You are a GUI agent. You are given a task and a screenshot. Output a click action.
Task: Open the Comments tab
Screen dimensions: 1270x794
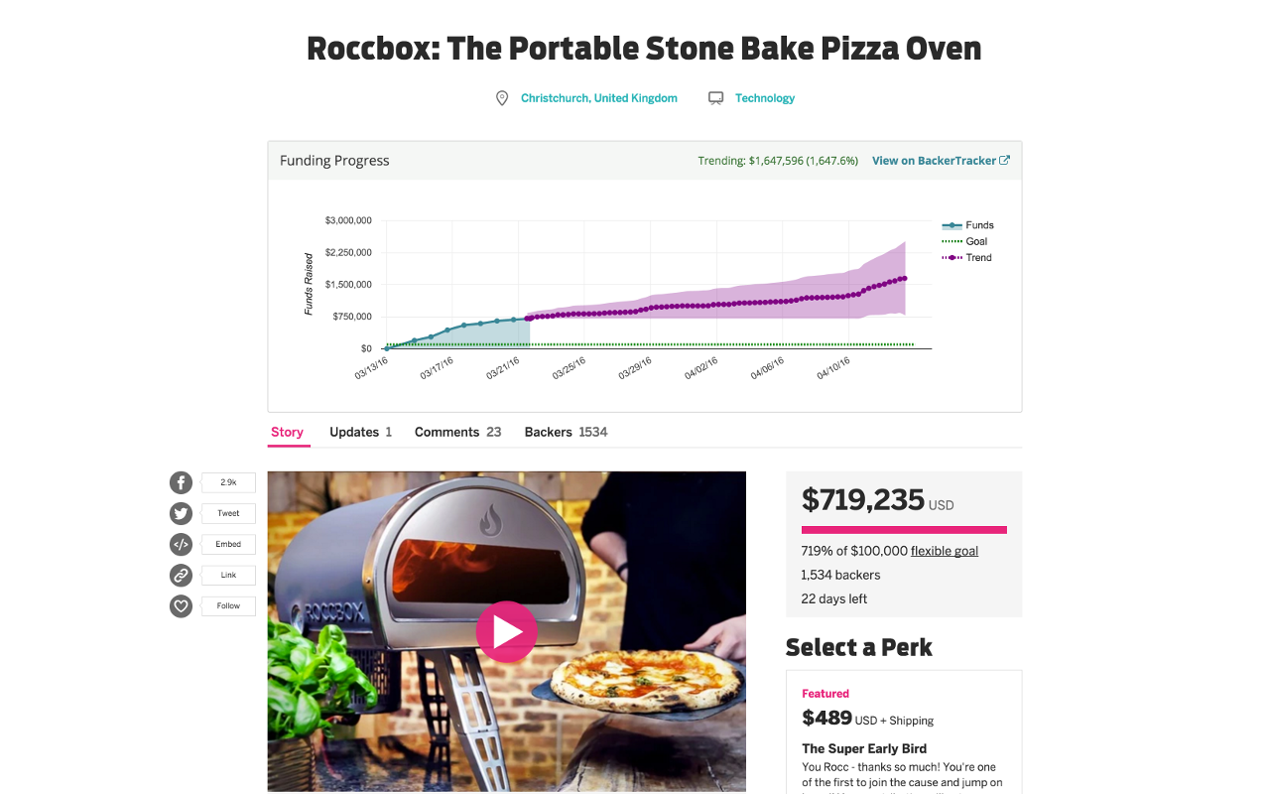457,432
